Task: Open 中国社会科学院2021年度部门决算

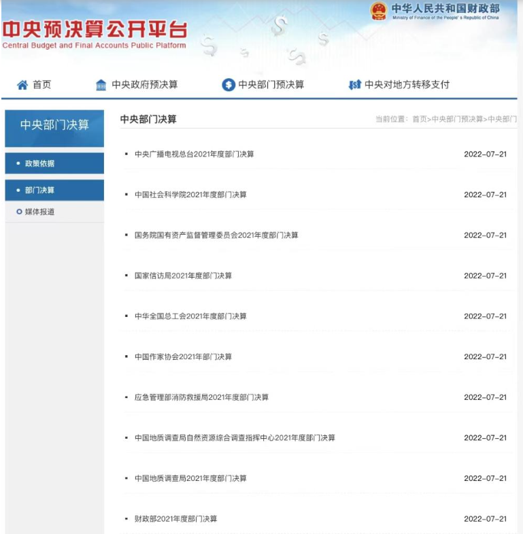Action: coord(190,195)
